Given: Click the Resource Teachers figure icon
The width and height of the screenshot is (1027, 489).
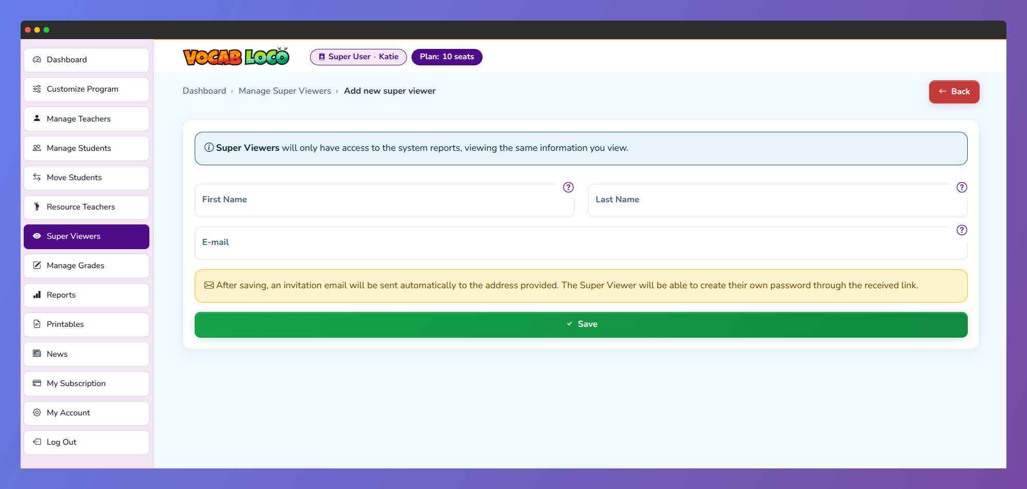Looking at the screenshot, I should (x=37, y=206).
